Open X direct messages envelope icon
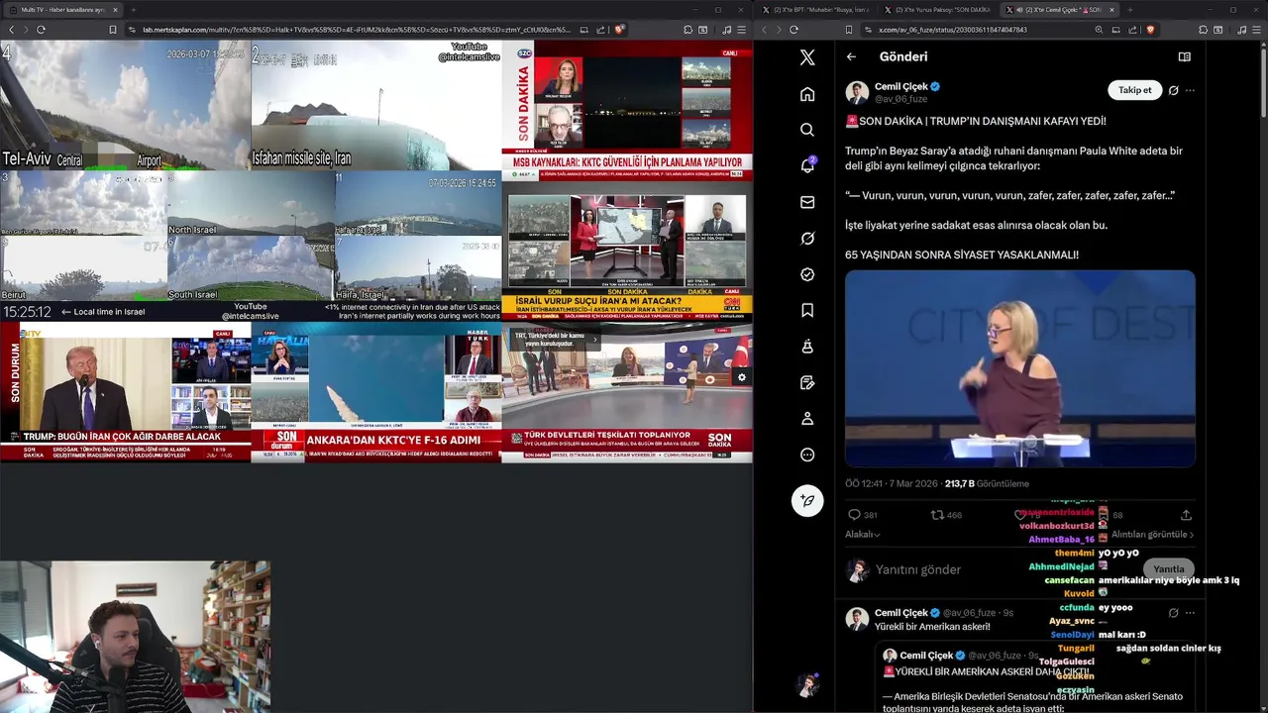 point(807,202)
